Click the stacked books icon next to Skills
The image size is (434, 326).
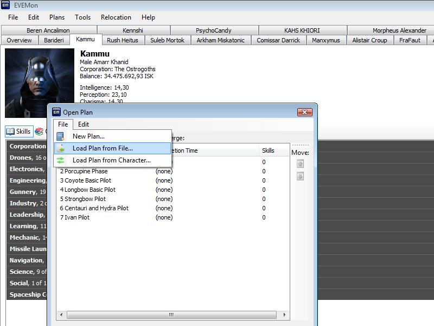coord(39,131)
